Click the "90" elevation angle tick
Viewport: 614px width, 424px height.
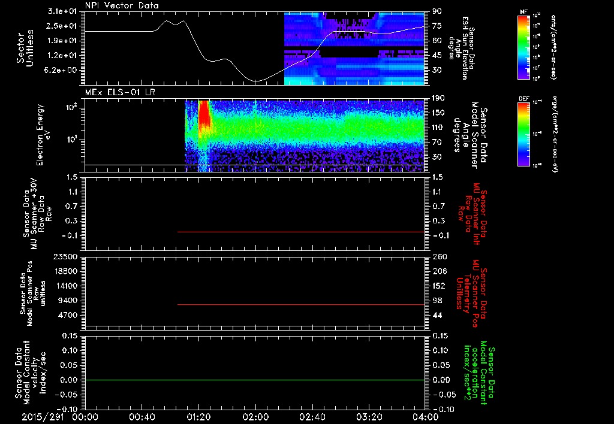437,11
